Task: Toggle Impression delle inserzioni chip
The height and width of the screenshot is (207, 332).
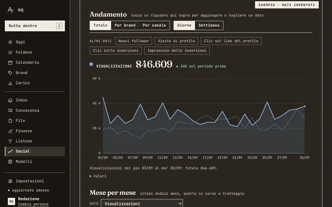Action: (x=177, y=51)
